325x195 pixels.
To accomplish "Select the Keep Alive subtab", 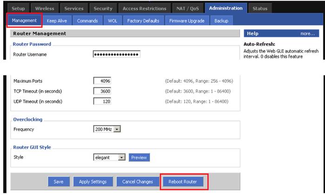I will tap(57, 21).
